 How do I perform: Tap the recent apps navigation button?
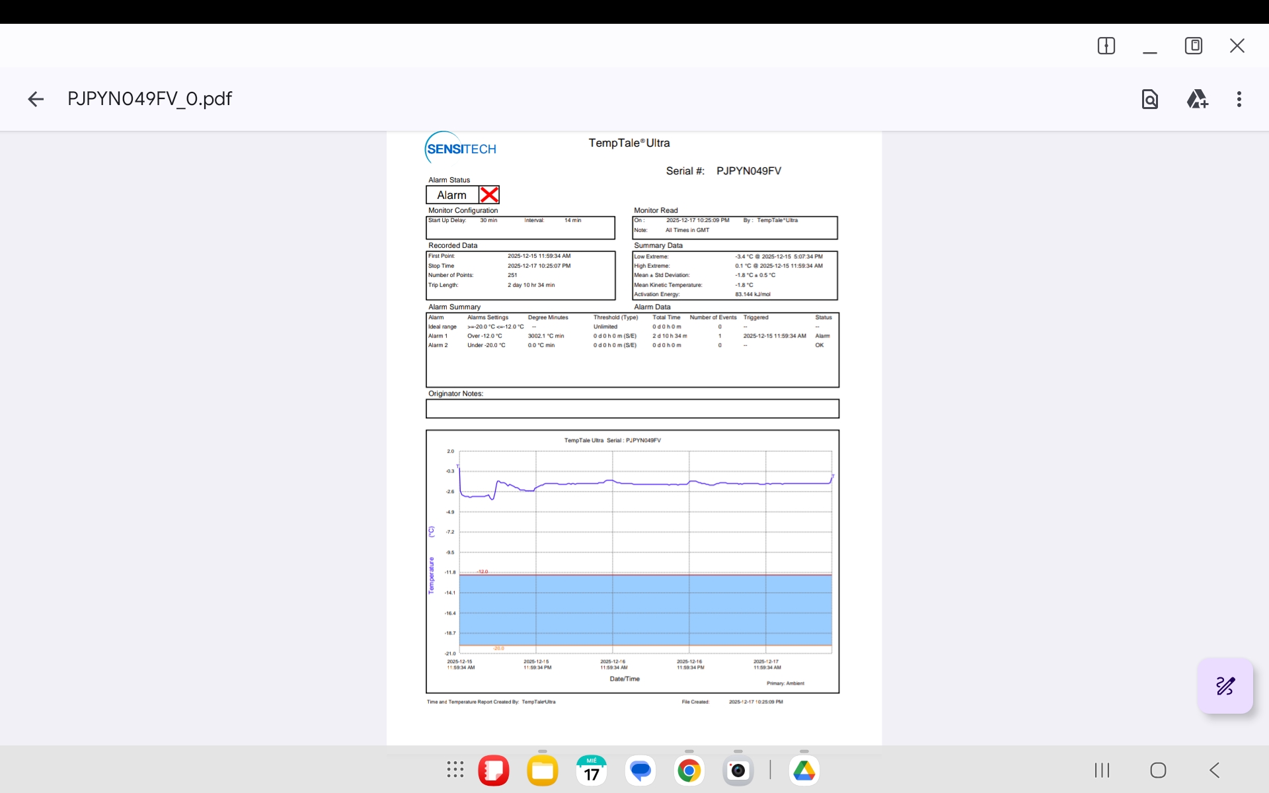point(1102,770)
